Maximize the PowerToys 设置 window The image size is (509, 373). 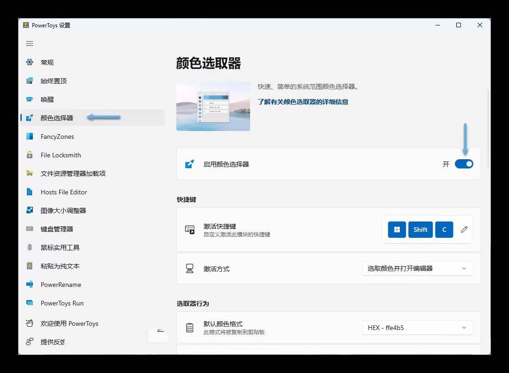pyautogui.click(x=459, y=25)
